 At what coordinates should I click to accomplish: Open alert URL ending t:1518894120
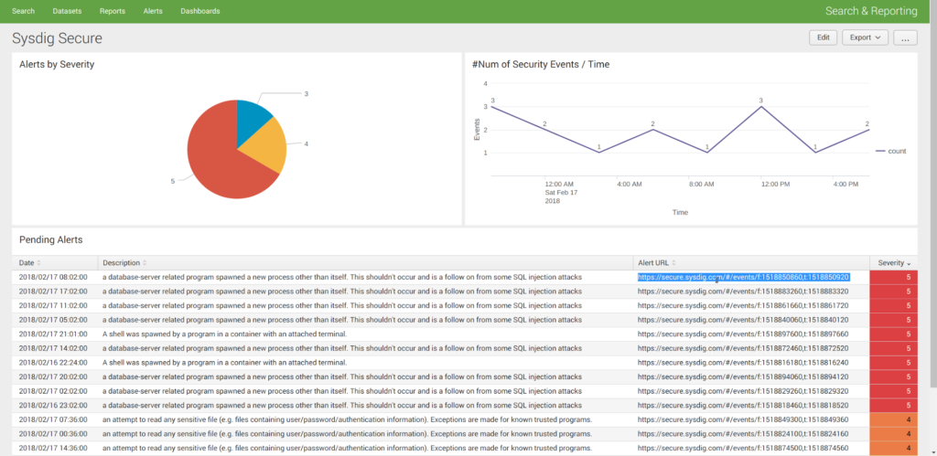tap(743, 377)
